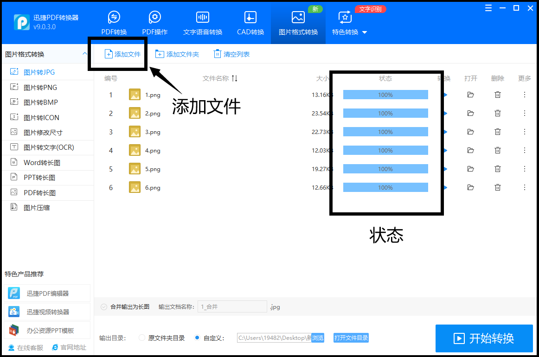The width and height of the screenshot is (539, 357).
Task: Delete 3.png with trash icon
Action: (497, 132)
